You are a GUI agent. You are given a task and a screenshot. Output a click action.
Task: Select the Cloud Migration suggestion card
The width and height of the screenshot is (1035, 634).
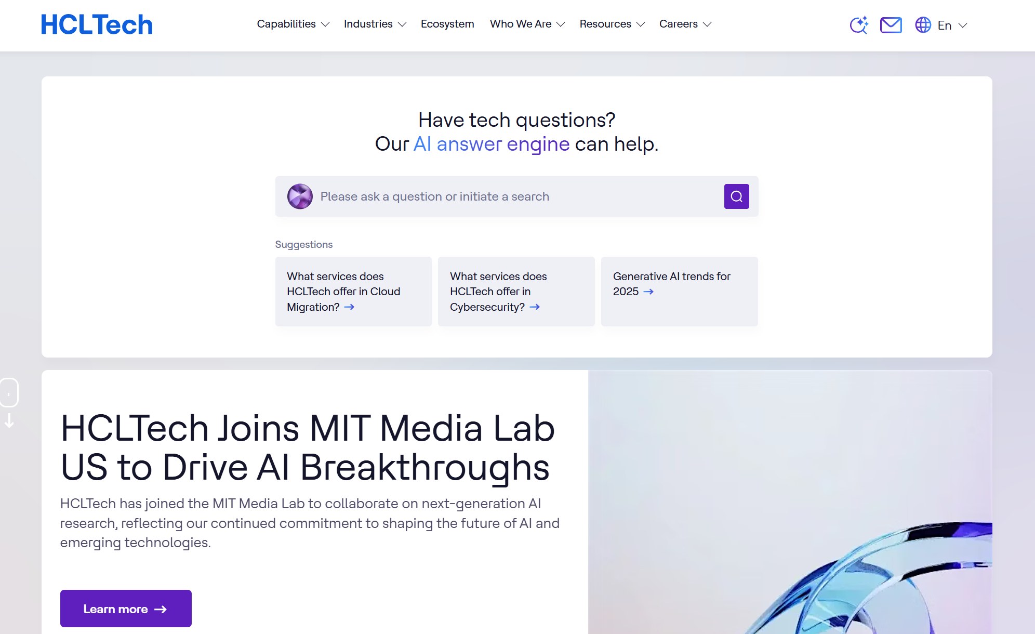pos(353,292)
